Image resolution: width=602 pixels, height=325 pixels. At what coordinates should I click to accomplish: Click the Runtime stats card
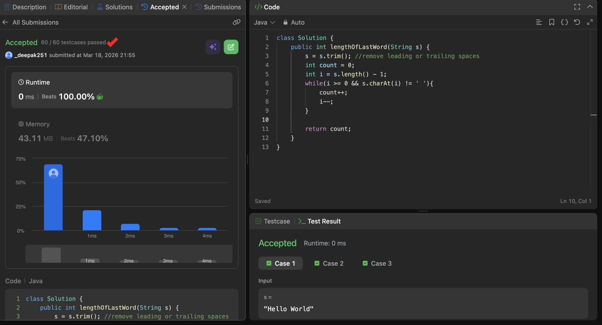122,90
